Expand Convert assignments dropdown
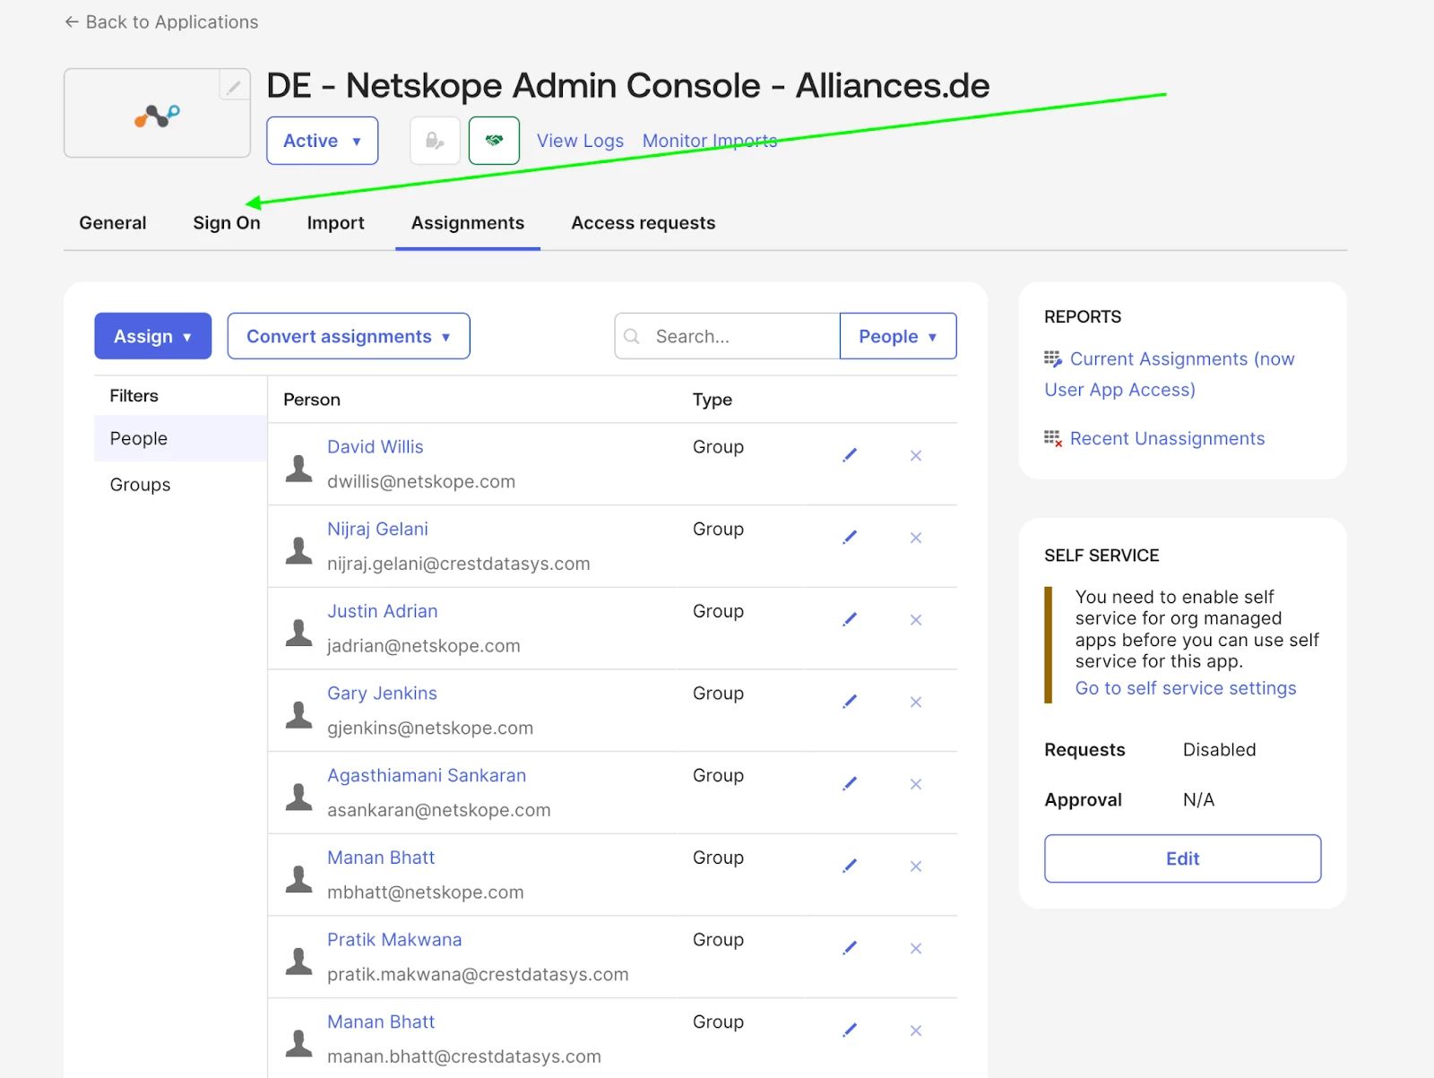This screenshot has width=1434, height=1078. (349, 336)
